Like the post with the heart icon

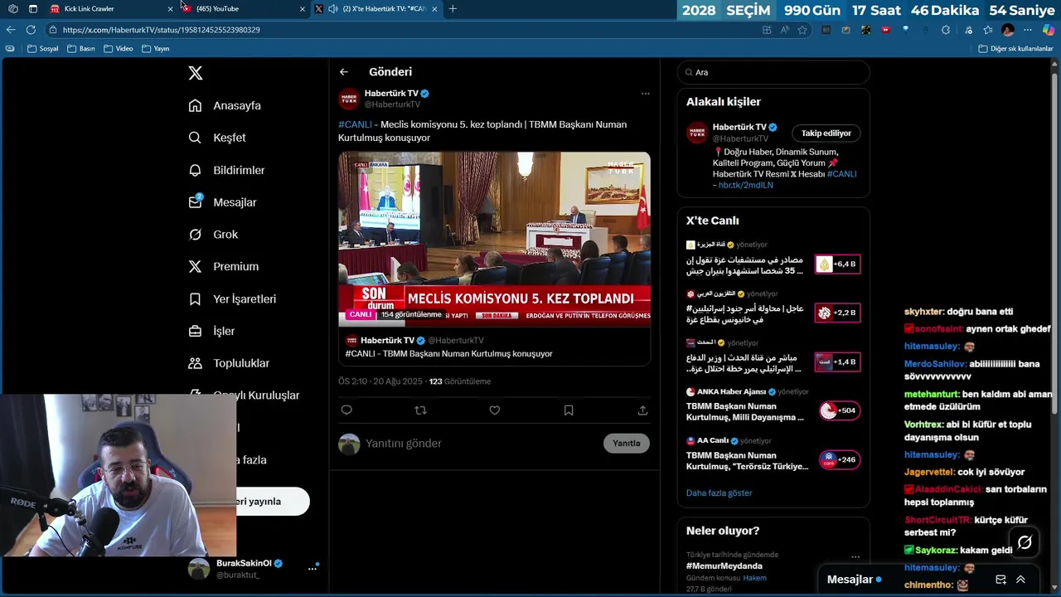[494, 410]
